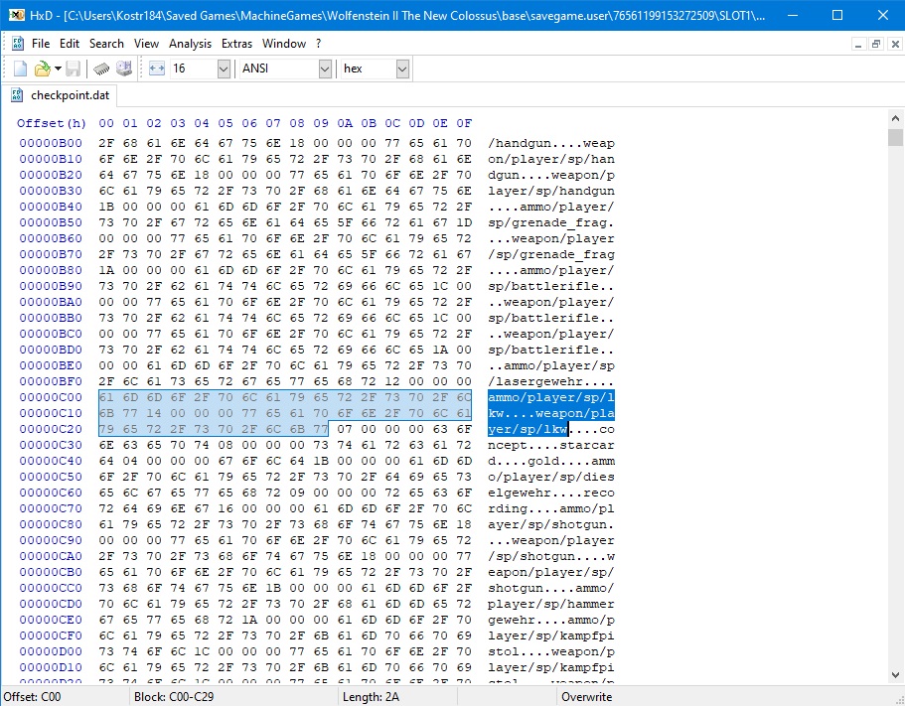Expand the Open recent files arrow
The height and width of the screenshot is (706, 905).
58,69
